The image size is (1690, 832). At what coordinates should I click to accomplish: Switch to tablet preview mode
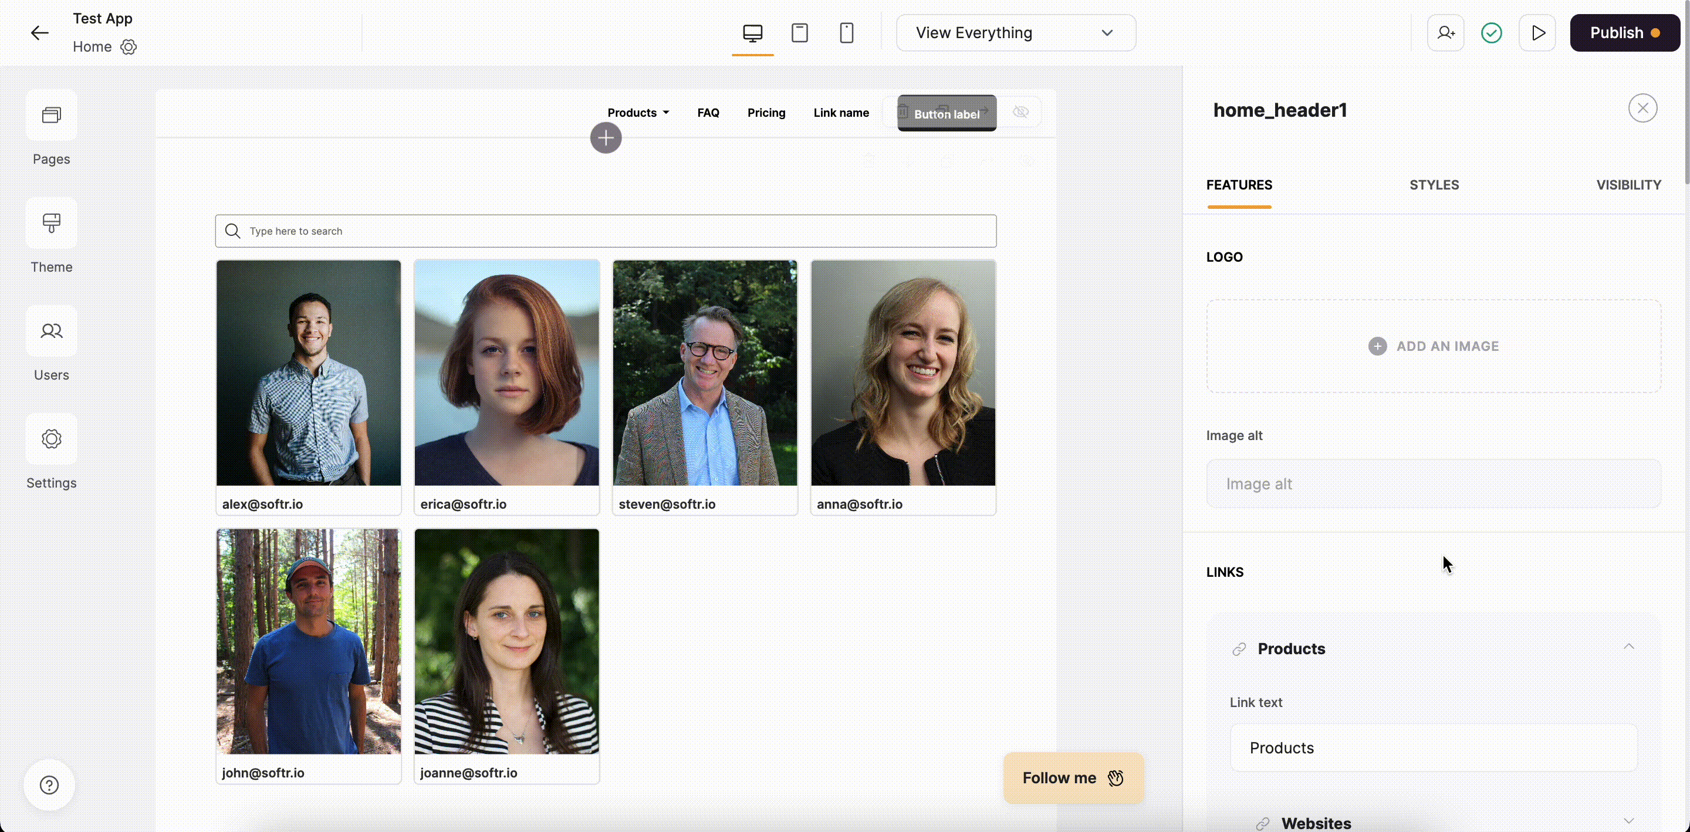click(800, 32)
